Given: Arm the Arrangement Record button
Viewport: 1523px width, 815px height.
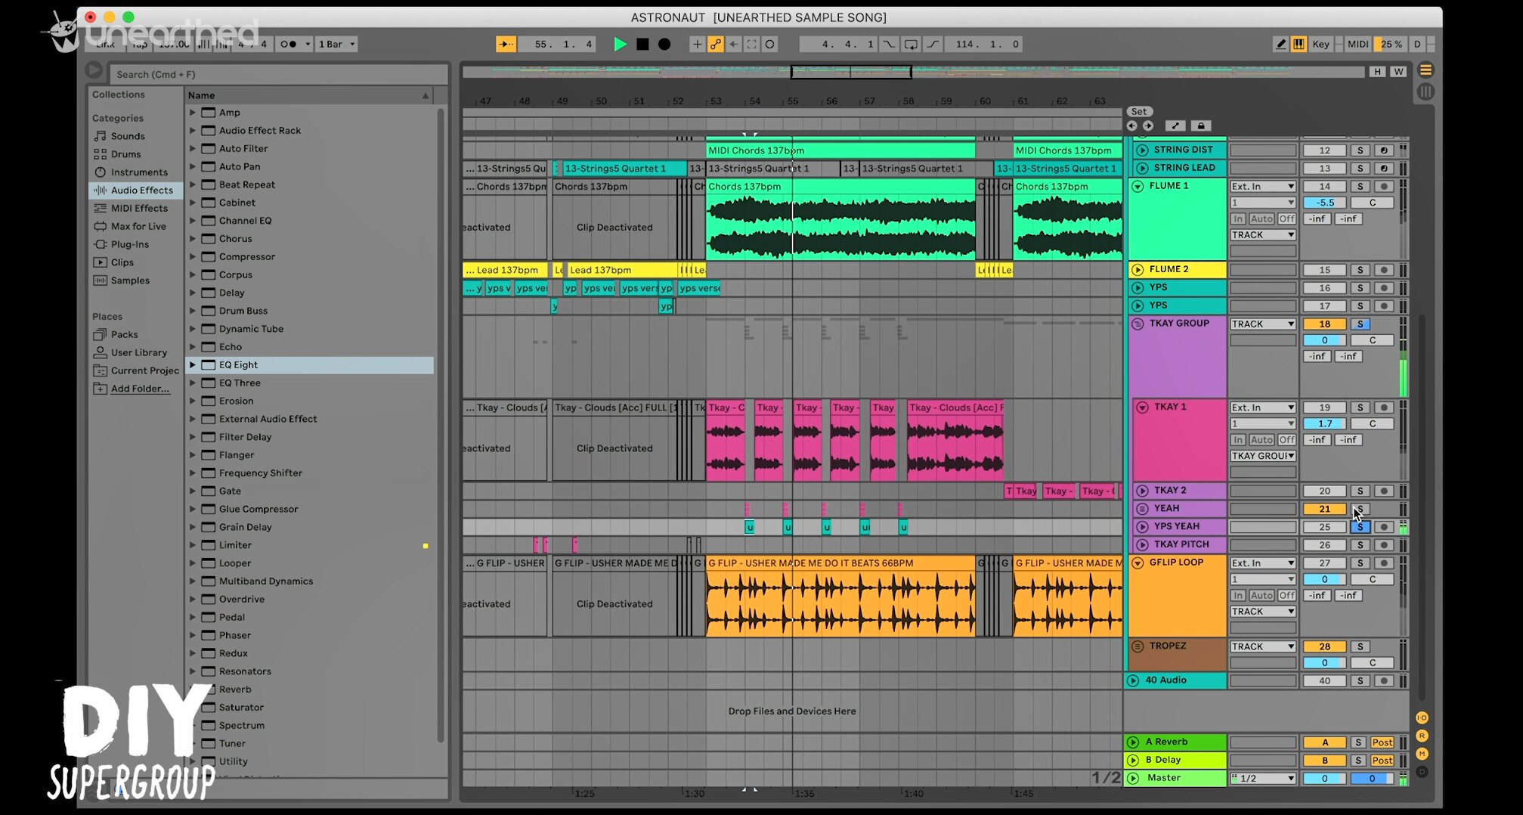Looking at the screenshot, I should 664,44.
